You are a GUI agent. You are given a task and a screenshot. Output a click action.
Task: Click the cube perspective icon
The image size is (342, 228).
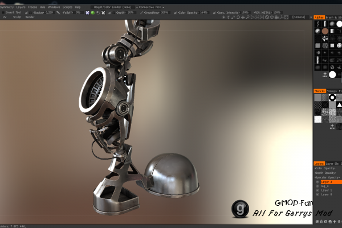pyautogui.click(x=272, y=17)
